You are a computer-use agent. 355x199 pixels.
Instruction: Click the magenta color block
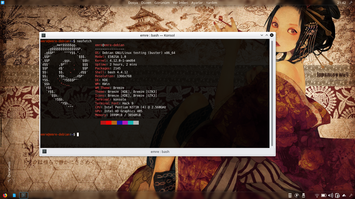click(x=125, y=123)
